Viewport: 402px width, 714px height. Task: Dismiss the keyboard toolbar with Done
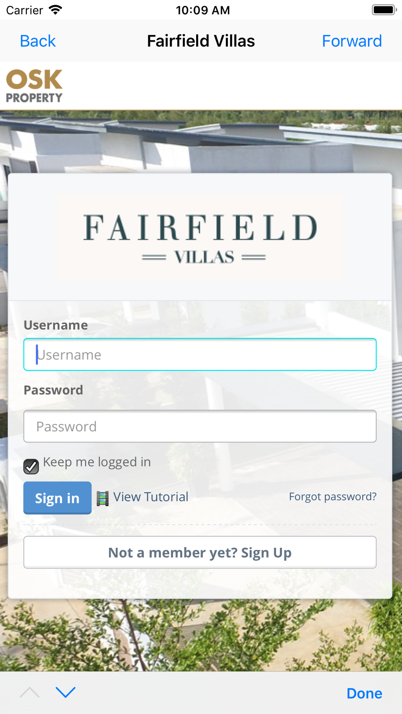[x=364, y=693]
